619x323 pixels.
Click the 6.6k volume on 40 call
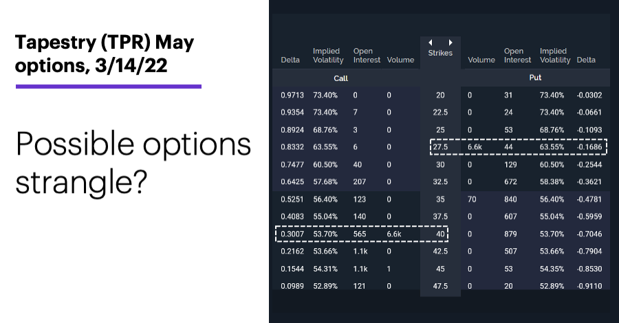(394, 234)
